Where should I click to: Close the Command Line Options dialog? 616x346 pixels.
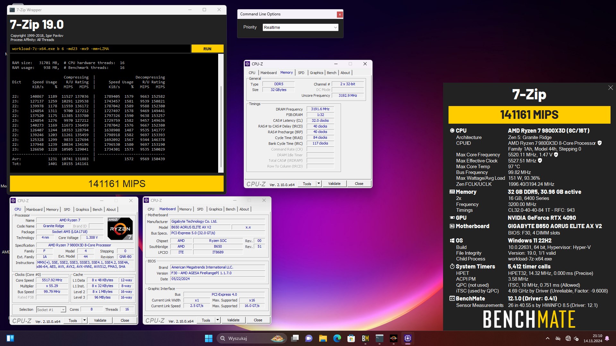[340, 14]
